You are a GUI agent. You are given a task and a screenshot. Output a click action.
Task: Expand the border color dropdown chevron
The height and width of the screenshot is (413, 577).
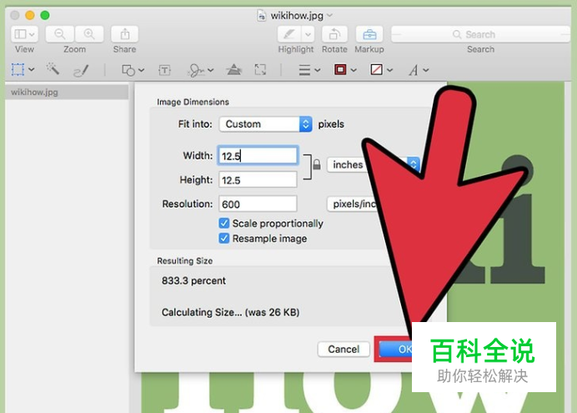coord(354,70)
